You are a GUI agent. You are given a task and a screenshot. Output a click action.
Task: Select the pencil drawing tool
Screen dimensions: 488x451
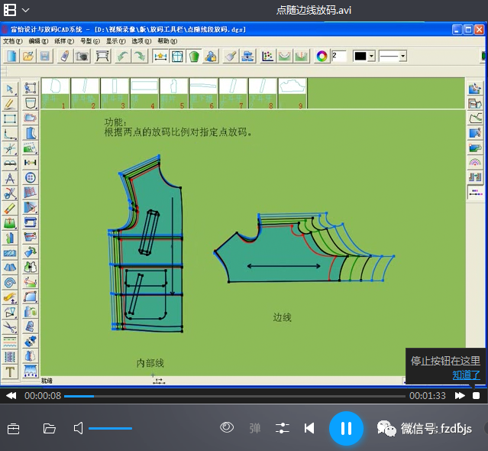(10, 104)
